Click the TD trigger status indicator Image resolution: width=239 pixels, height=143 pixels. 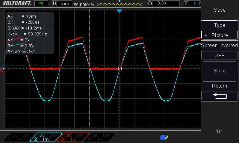(41, 3)
